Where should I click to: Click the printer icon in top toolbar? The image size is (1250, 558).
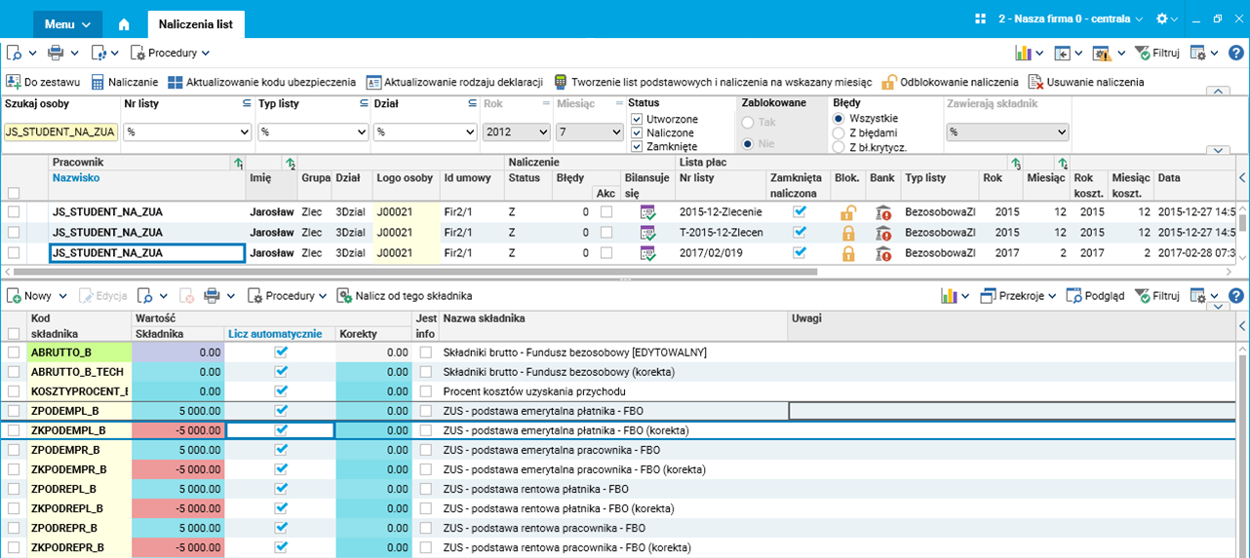click(x=57, y=53)
